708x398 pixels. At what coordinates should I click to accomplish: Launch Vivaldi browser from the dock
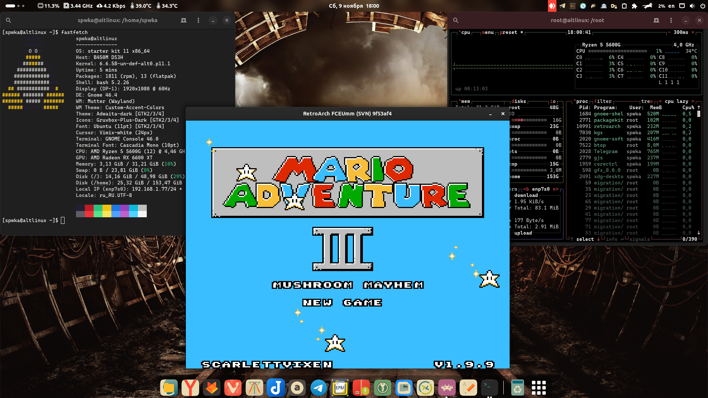point(233,388)
